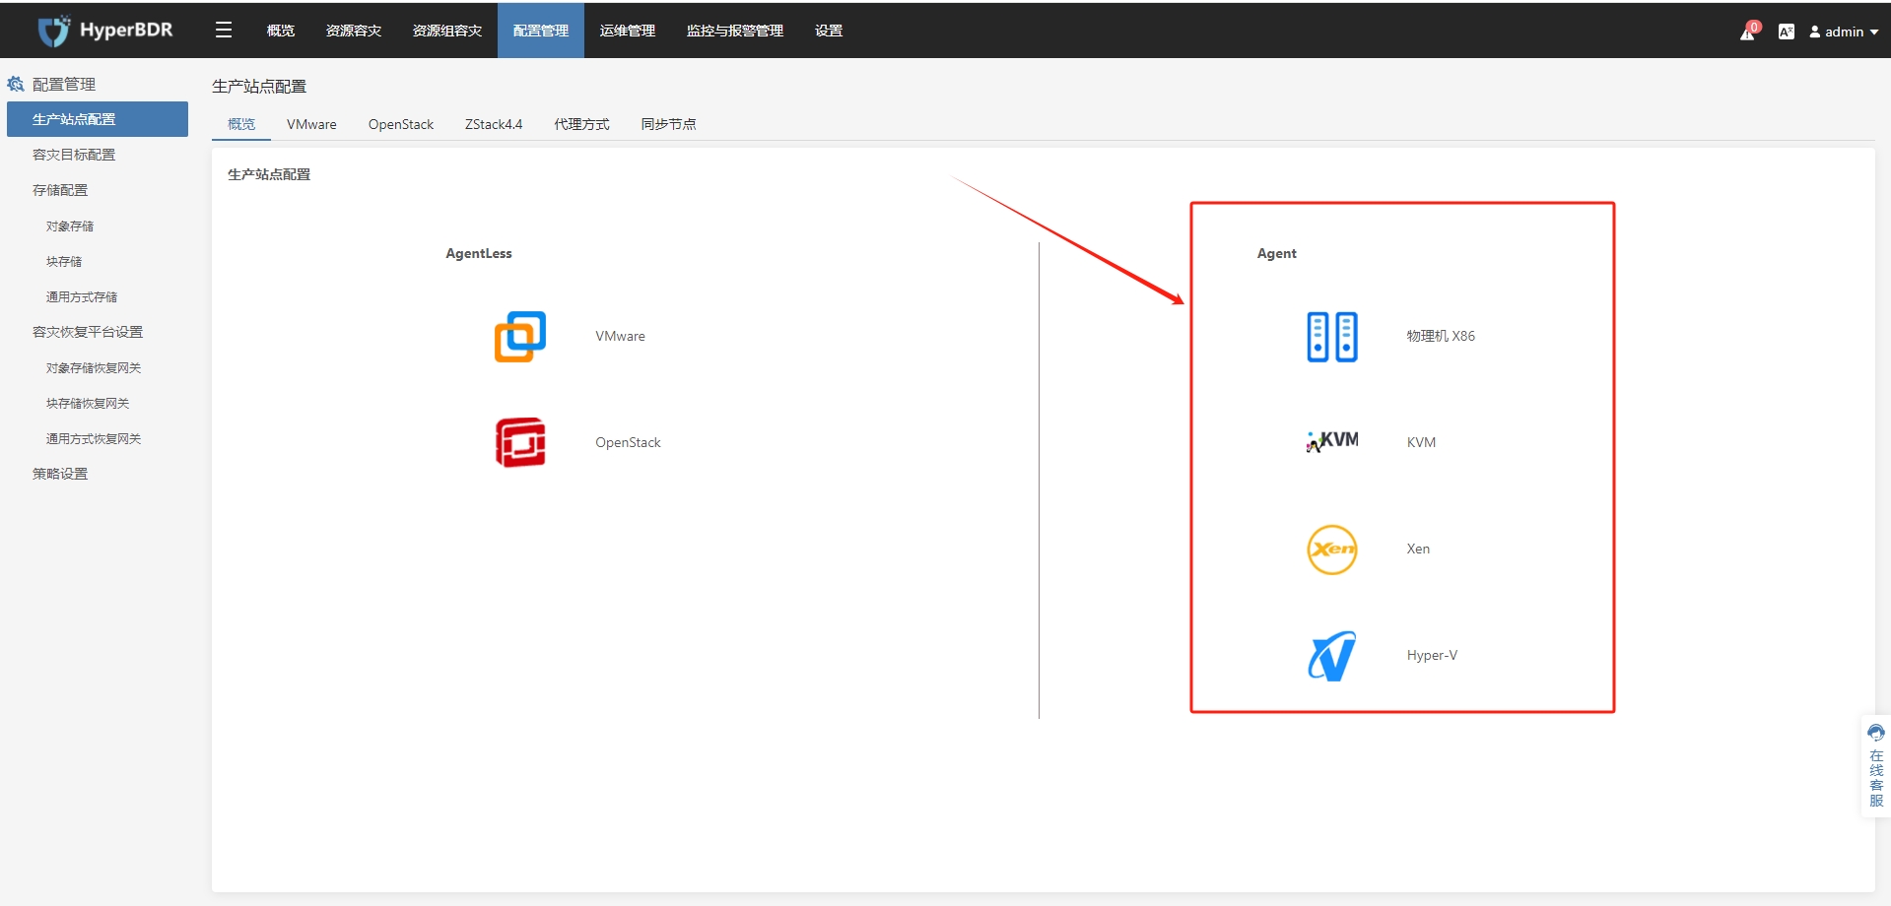
Task: Click the OpenStack logo icon
Action: pos(520,442)
